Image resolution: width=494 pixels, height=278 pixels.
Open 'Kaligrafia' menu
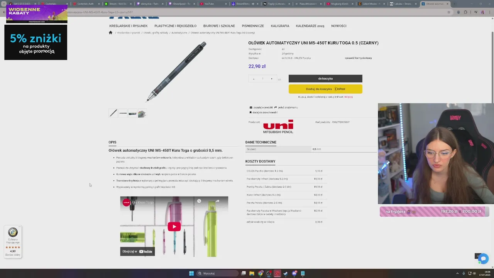(280, 26)
